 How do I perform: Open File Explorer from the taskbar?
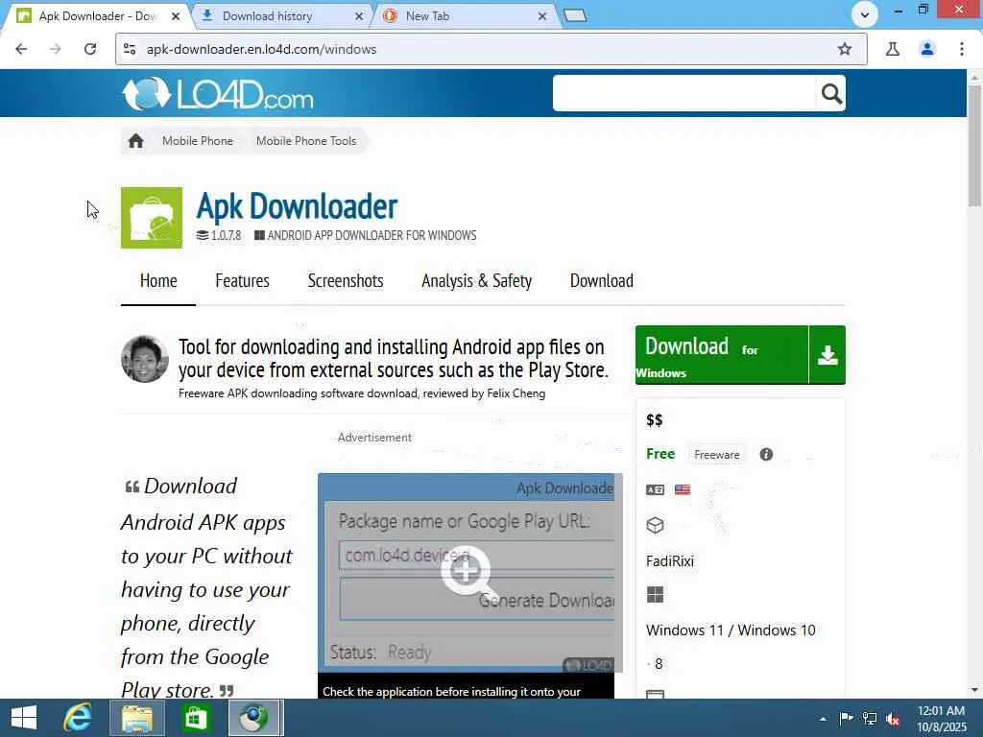(x=137, y=718)
